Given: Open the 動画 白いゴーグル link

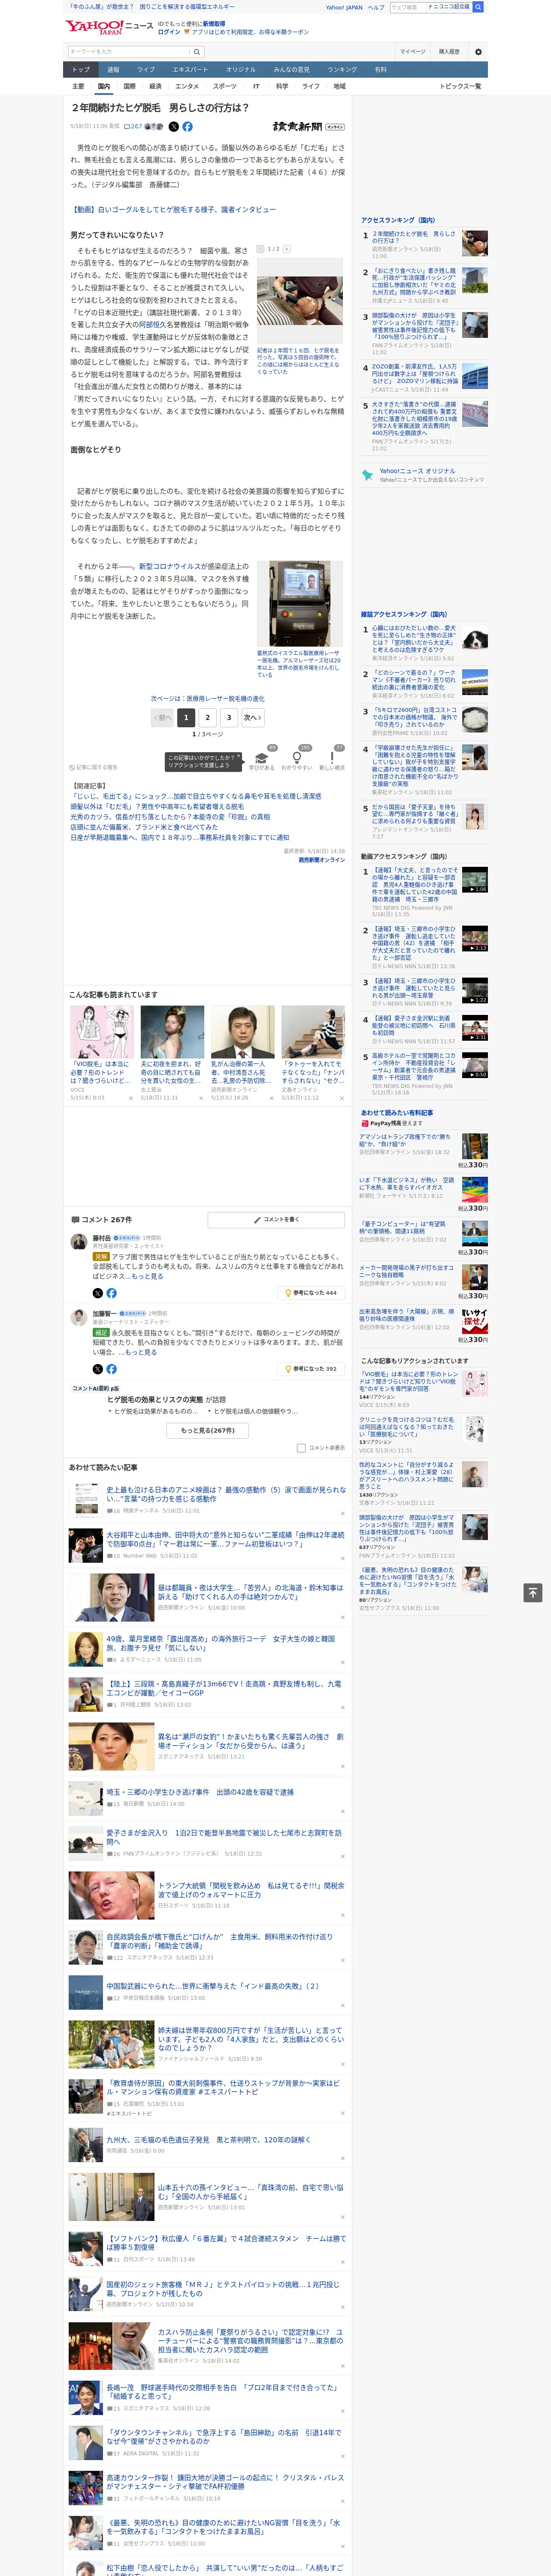Looking at the screenshot, I should (x=174, y=210).
